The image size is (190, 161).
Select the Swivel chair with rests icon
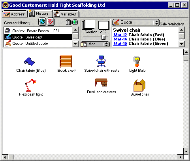tap(101, 61)
